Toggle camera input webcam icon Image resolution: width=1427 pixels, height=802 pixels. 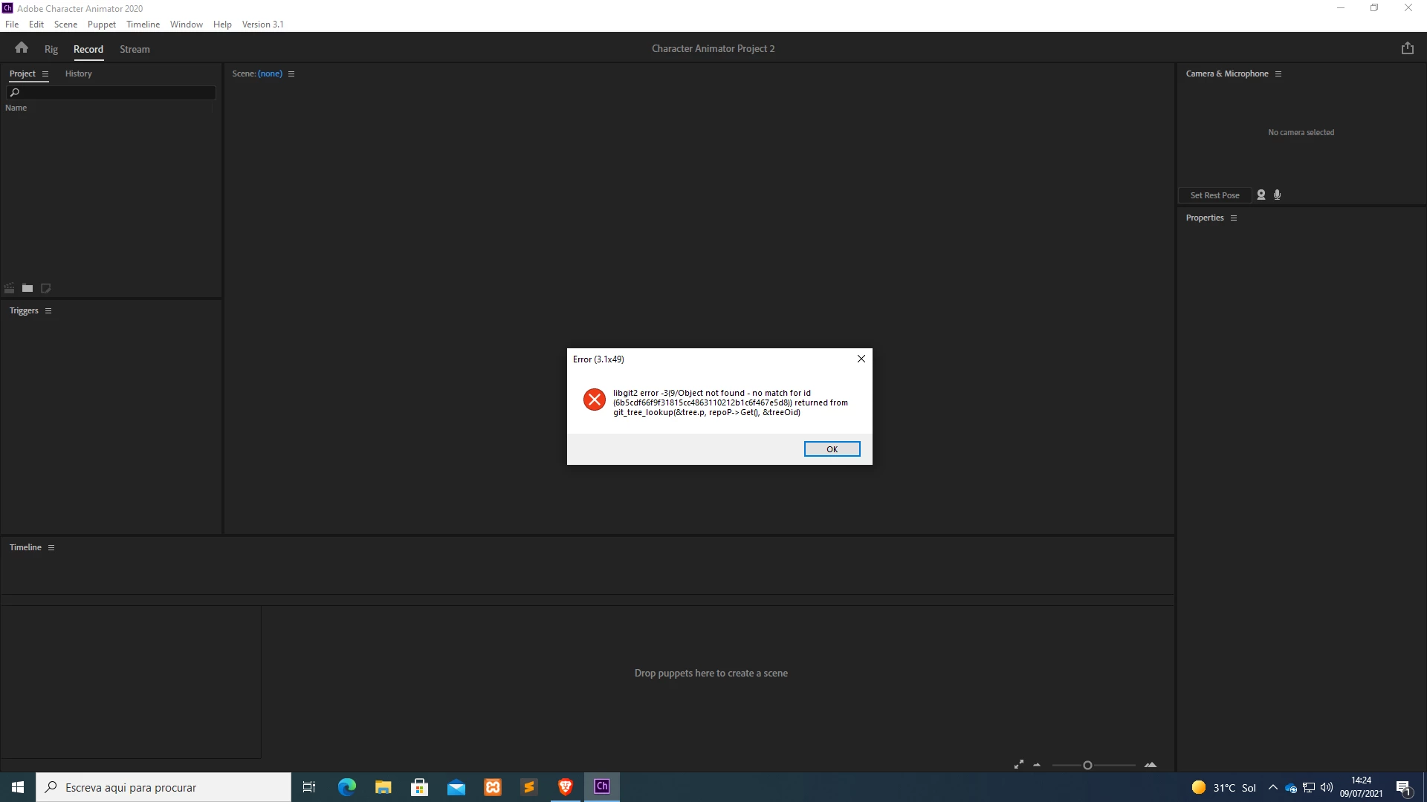[1261, 195]
